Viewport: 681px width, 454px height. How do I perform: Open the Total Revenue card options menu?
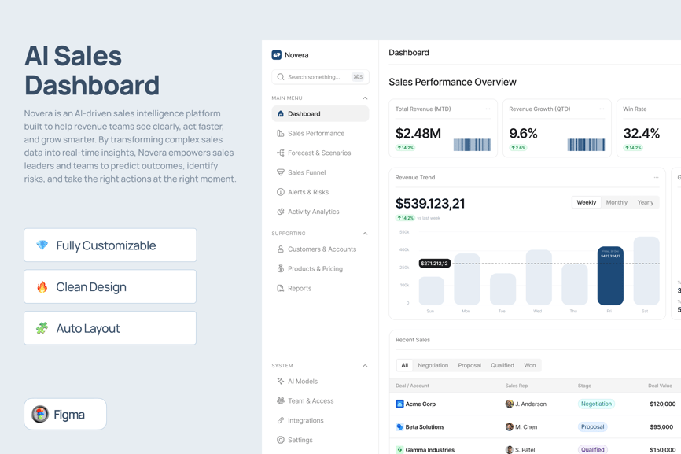point(488,109)
